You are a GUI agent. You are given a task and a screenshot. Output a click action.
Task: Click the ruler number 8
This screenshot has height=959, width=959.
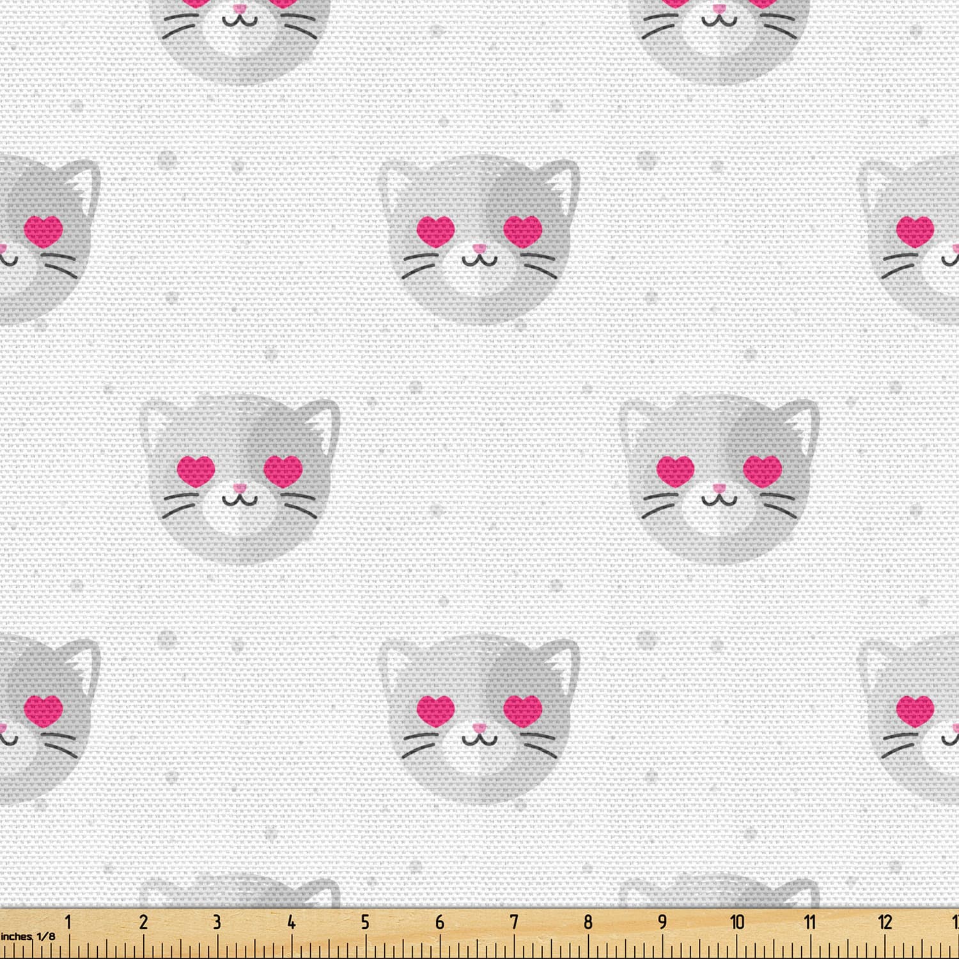588,923
